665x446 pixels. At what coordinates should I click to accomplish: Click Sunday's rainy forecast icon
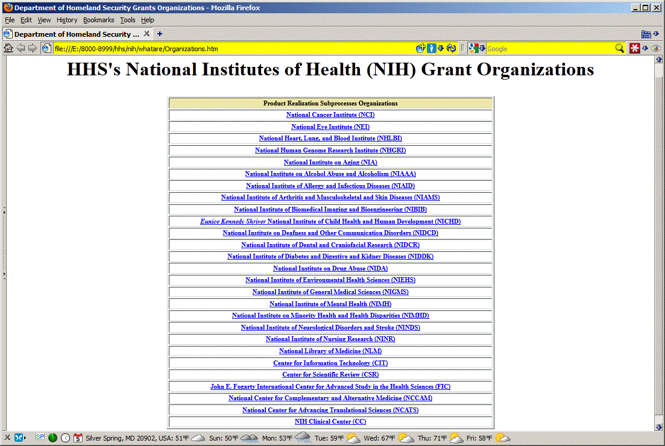click(249, 438)
